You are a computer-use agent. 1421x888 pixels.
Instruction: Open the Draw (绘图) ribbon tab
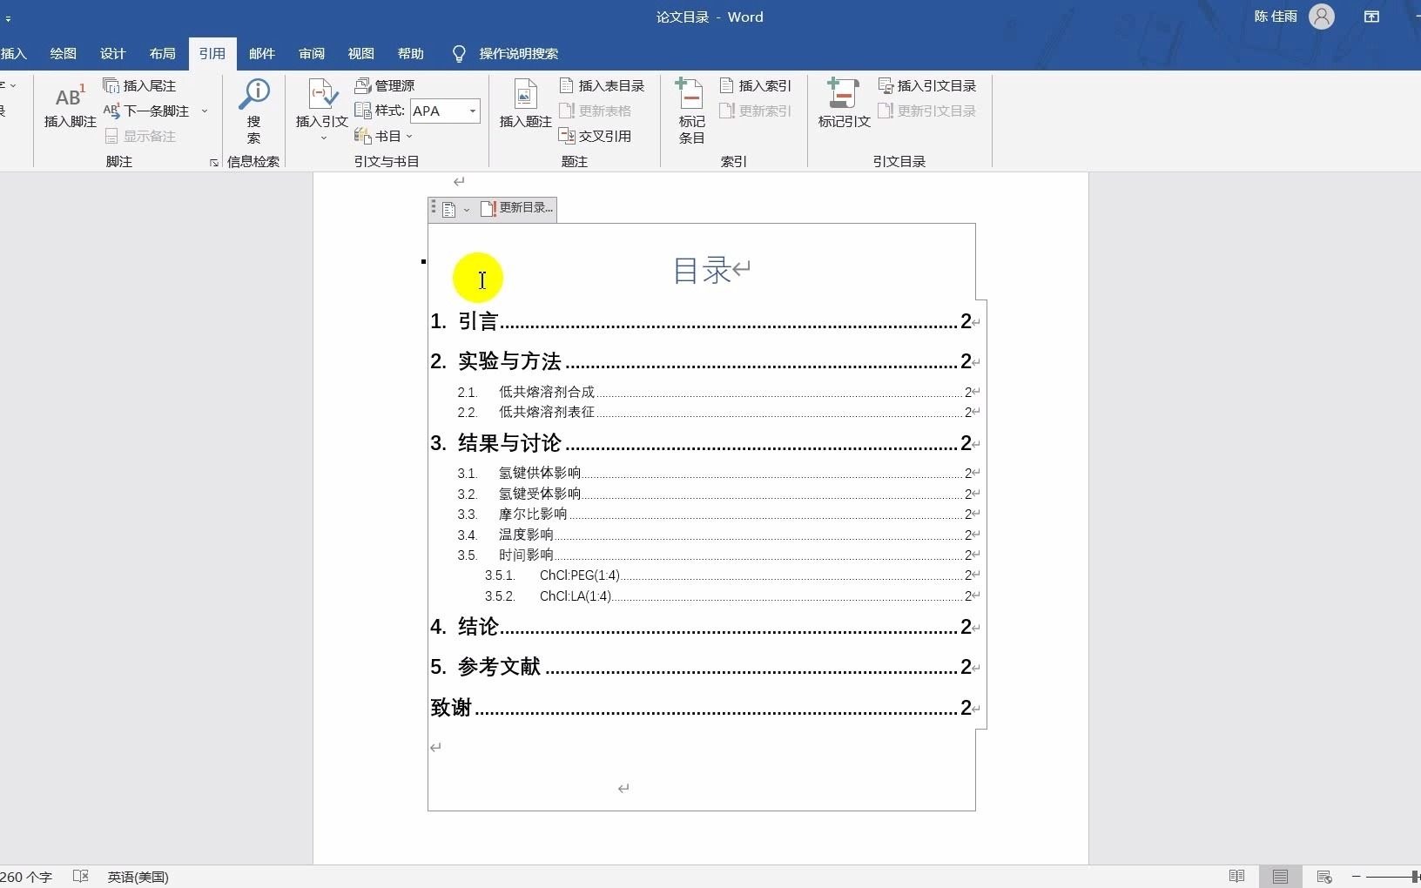[64, 54]
